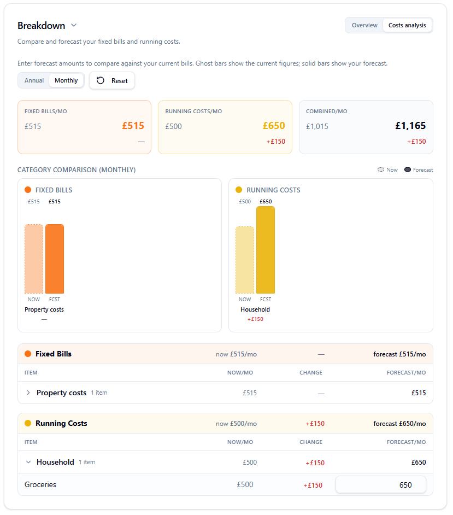The width and height of the screenshot is (453, 515).
Task: Click the £1,015 combined current value
Action: tap(317, 126)
